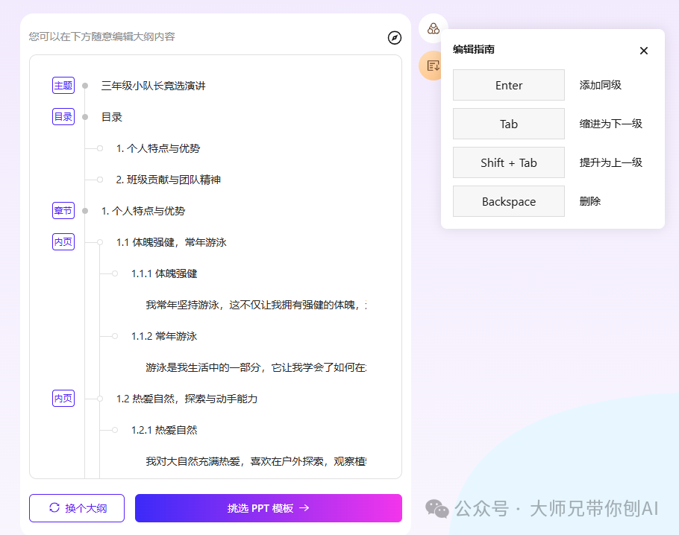This screenshot has height=535, width=679.
Task: Click the 内页 tag beside 1.1 体魄强健
Action: [x=63, y=241]
